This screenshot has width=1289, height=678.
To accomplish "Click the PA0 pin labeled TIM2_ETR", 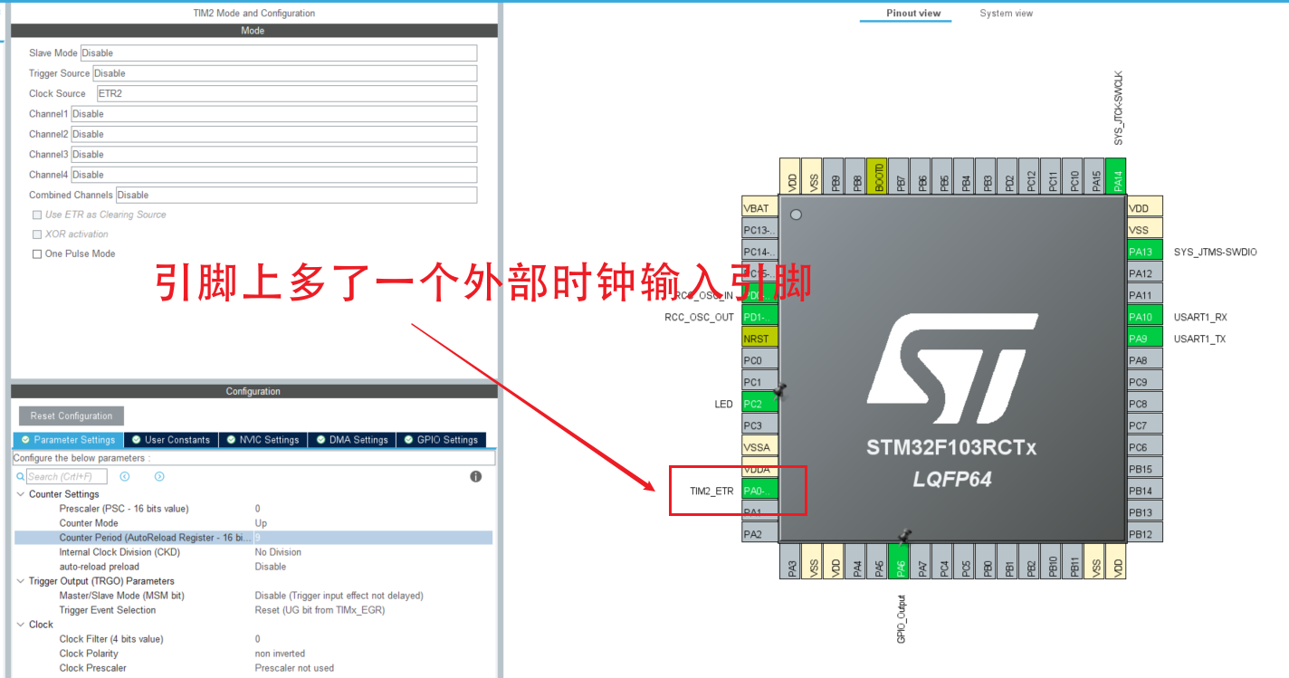I will coord(759,491).
